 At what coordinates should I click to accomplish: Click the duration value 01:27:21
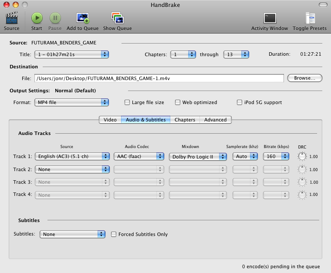(311, 54)
